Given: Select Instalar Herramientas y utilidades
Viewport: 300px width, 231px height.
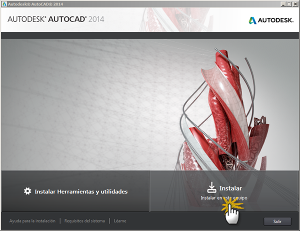Looking at the screenshot, I should pos(75,191).
